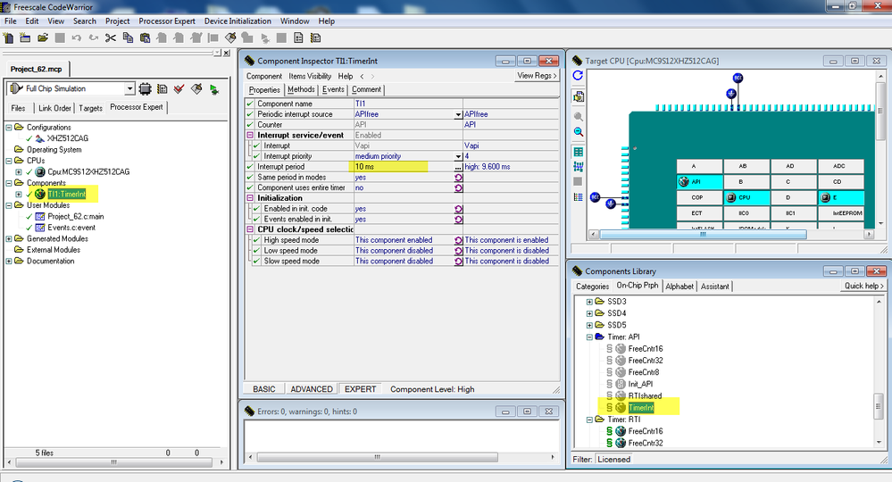Toggle Slow speed mode enabled state

459,261
